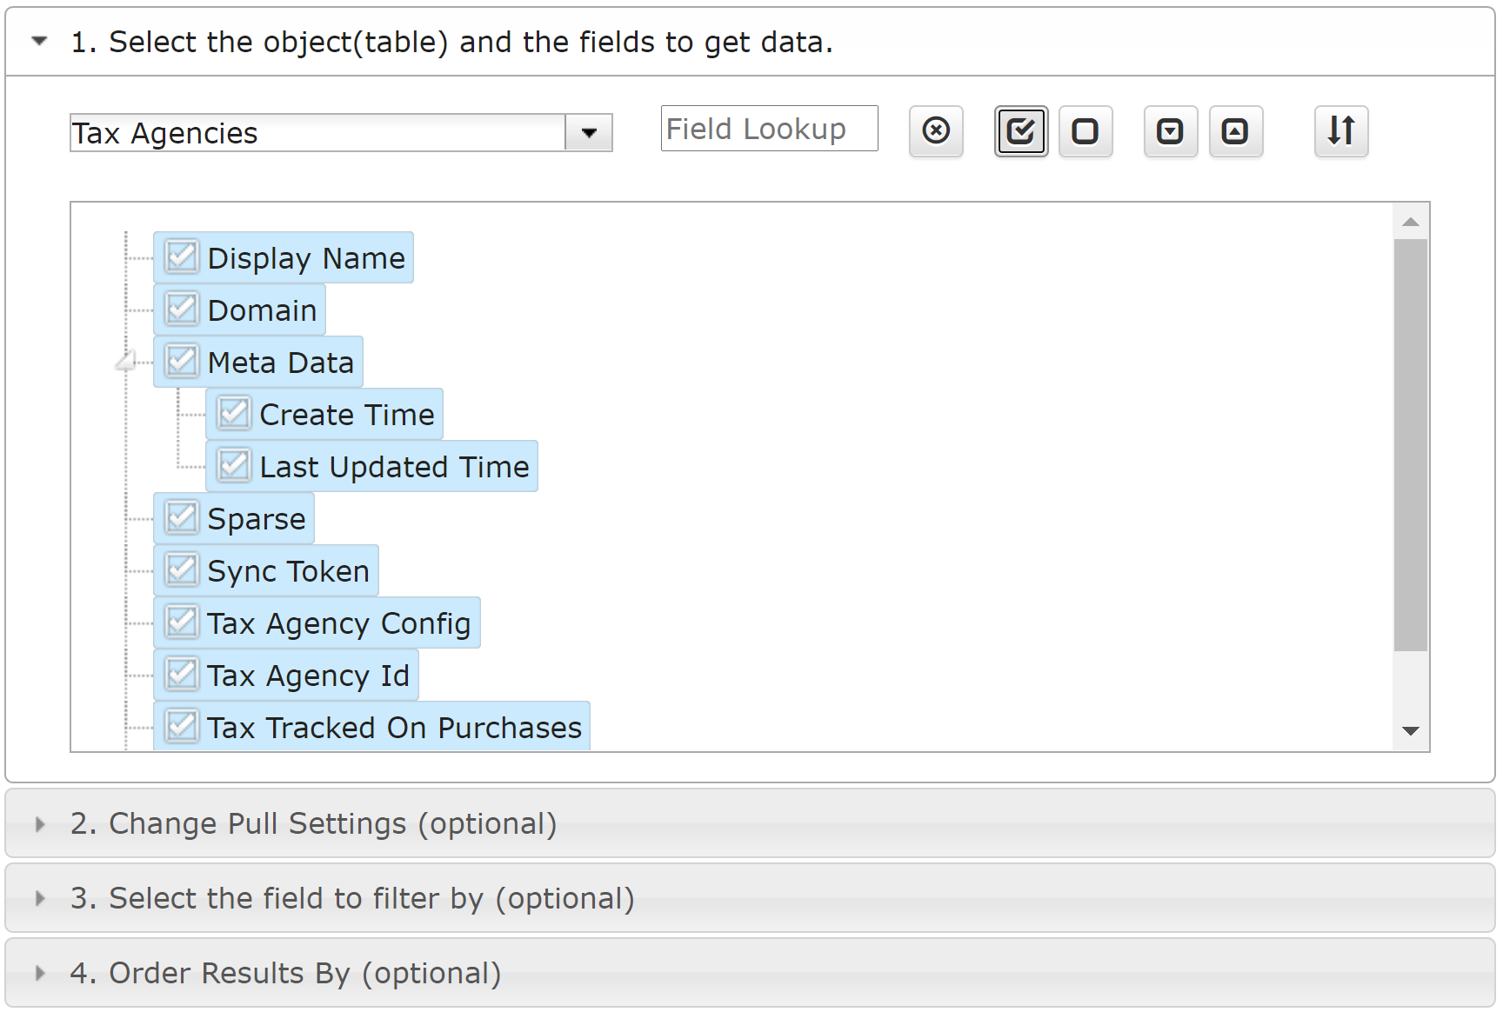Click the sort fields arrows icon

point(1341,131)
